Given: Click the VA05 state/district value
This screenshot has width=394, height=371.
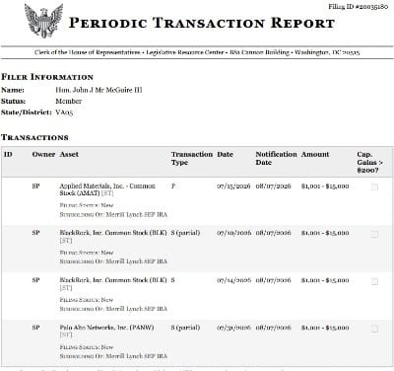Looking at the screenshot, I should [x=64, y=112].
